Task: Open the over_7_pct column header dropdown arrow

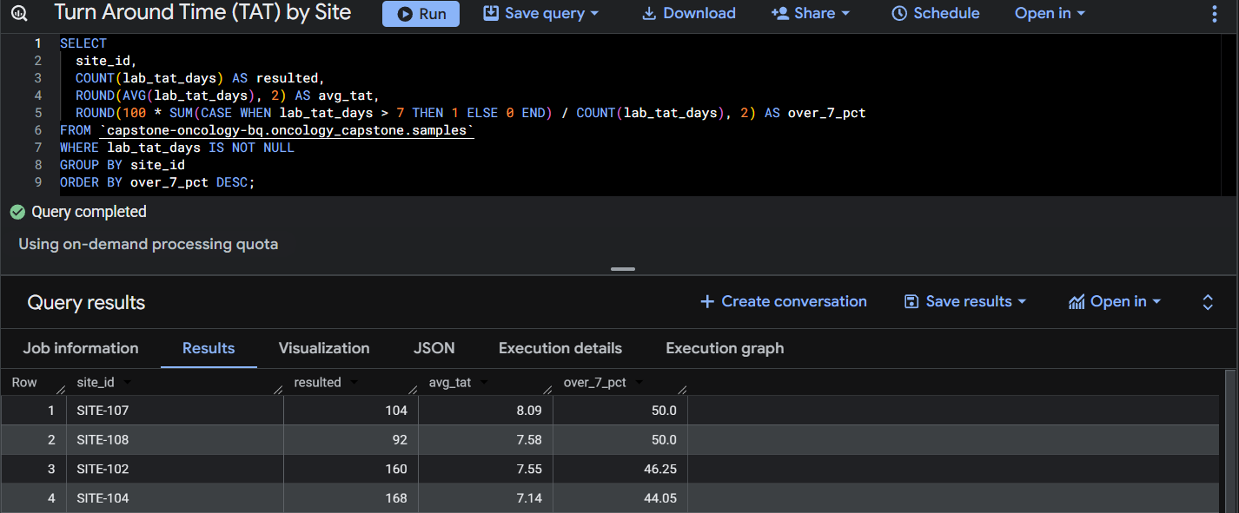Action: (639, 383)
